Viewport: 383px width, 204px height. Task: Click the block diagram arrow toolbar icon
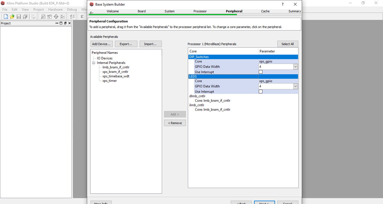62,17
